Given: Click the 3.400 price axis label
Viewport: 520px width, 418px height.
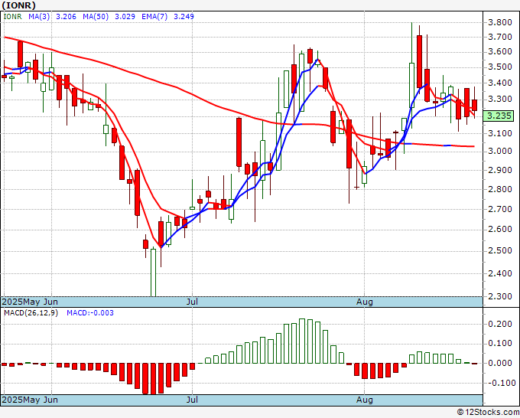Looking at the screenshot, I should point(500,83).
